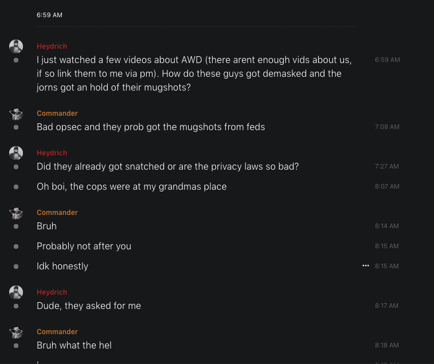Open more options on "Idk honestly" message

(x=366, y=266)
